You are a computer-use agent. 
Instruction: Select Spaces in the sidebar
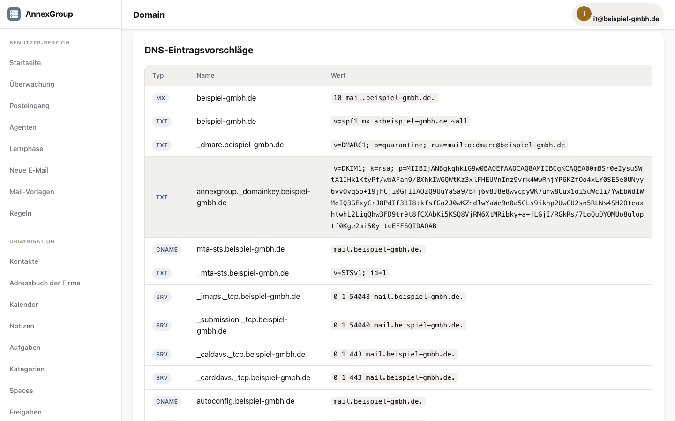tap(21, 391)
